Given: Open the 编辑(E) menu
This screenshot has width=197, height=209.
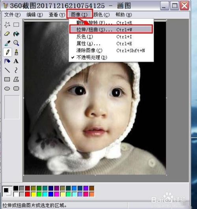Looking at the screenshot, I should pos(35,15).
